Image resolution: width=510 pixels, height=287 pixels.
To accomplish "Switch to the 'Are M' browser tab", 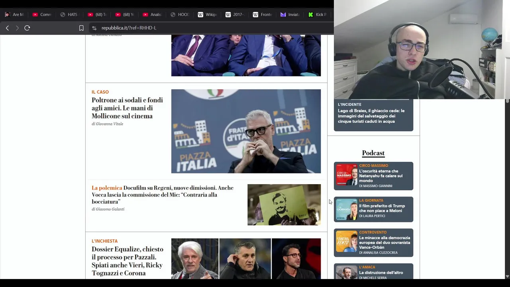I will click(15, 14).
